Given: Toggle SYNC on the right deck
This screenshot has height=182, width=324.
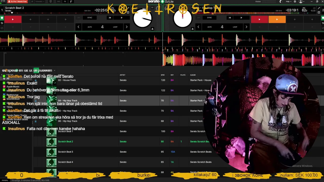Looking at the screenshot, I should click(209, 18).
